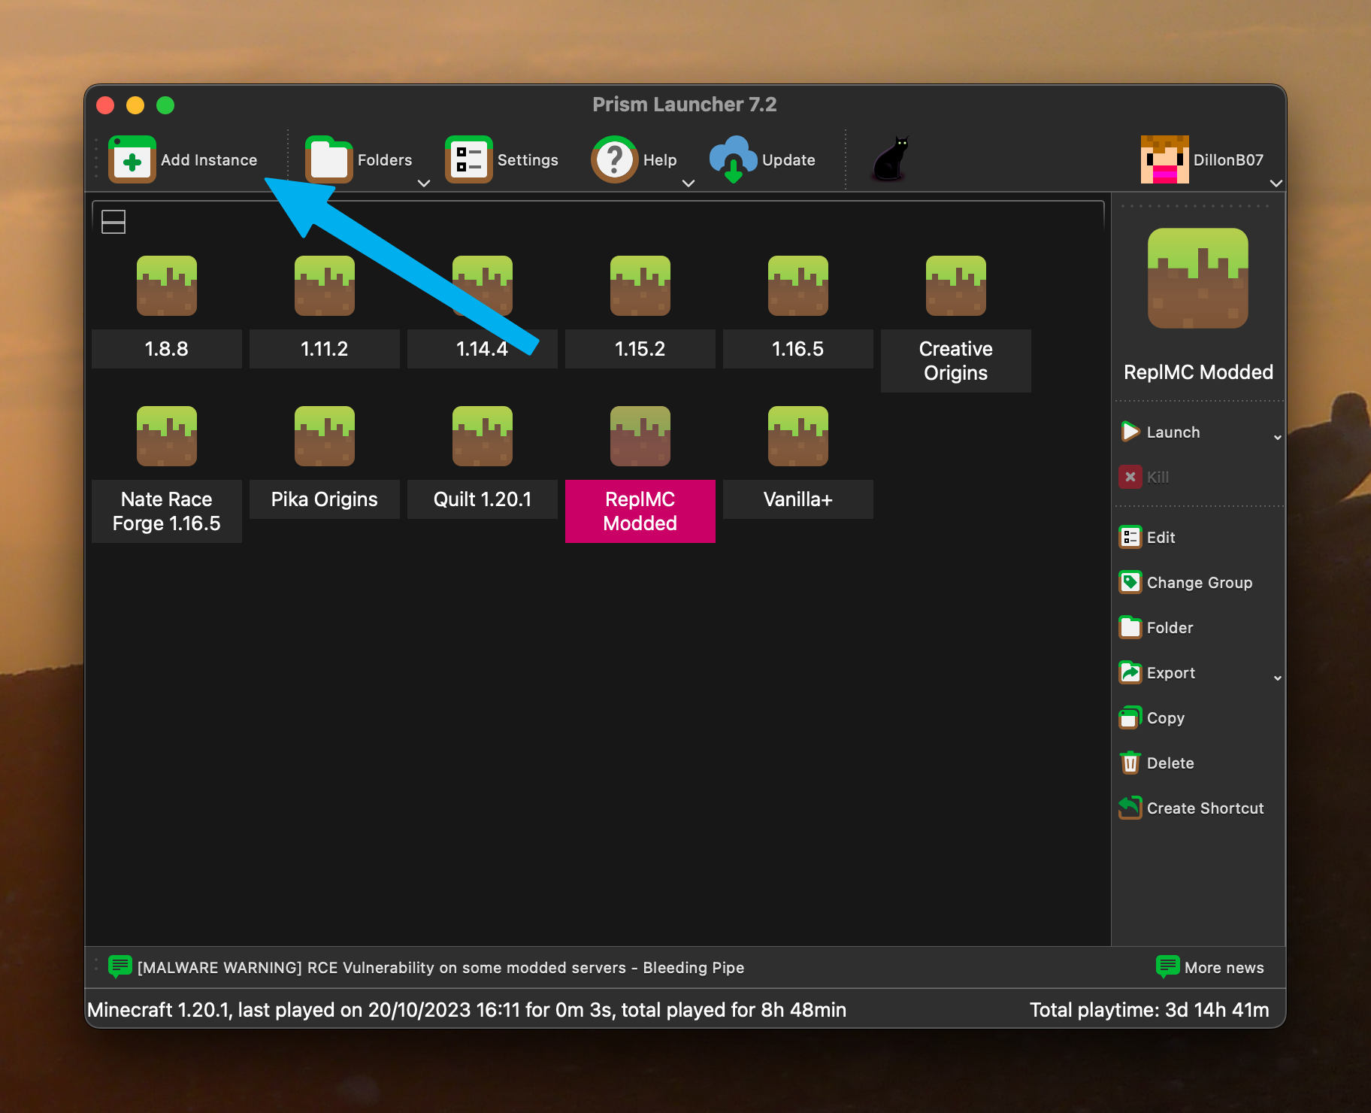
Task: Click the Launch button label
Action: pyautogui.click(x=1173, y=432)
